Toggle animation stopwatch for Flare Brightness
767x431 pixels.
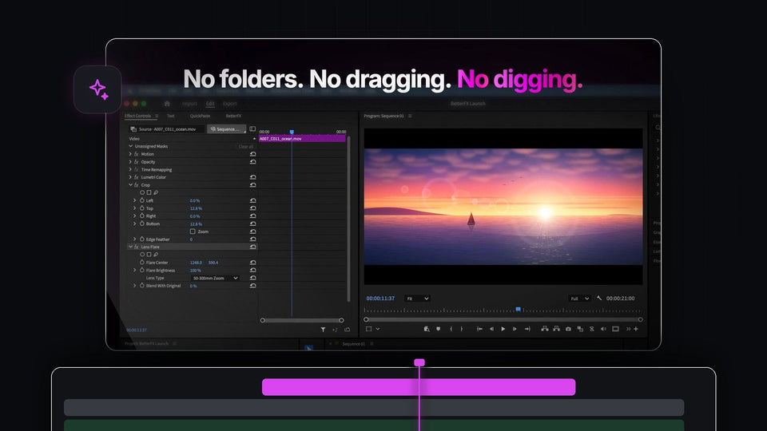pyautogui.click(x=142, y=271)
